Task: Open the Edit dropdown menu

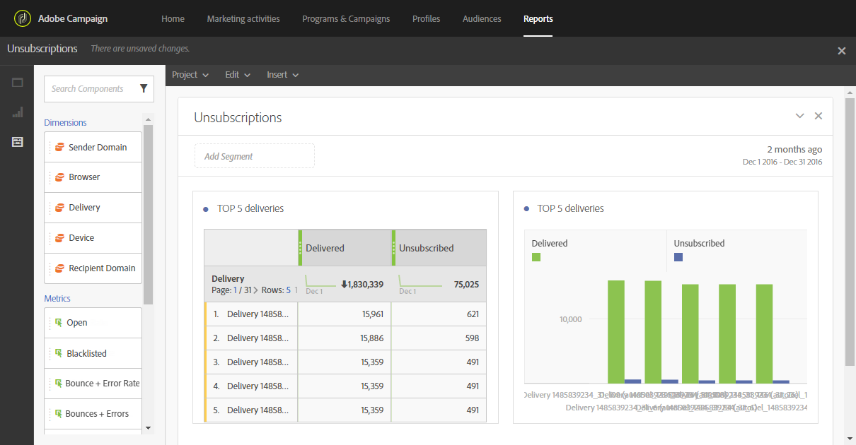Action: pos(238,75)
